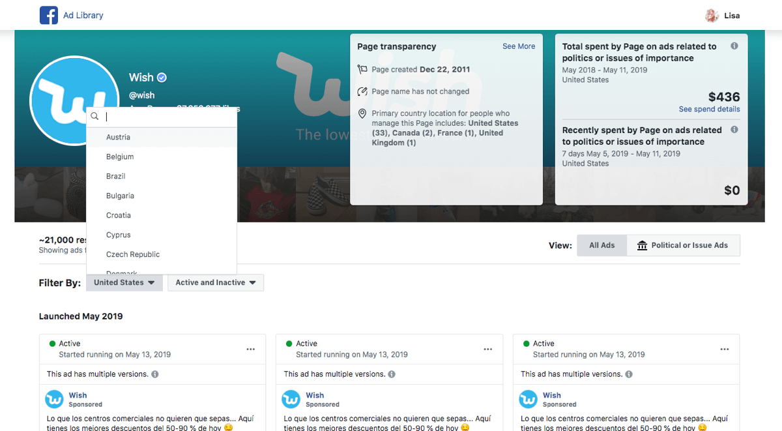Viewport: 782px width, 431px height.
Task: Click the See More link in Page transparency
Action: tap(519, 46)
